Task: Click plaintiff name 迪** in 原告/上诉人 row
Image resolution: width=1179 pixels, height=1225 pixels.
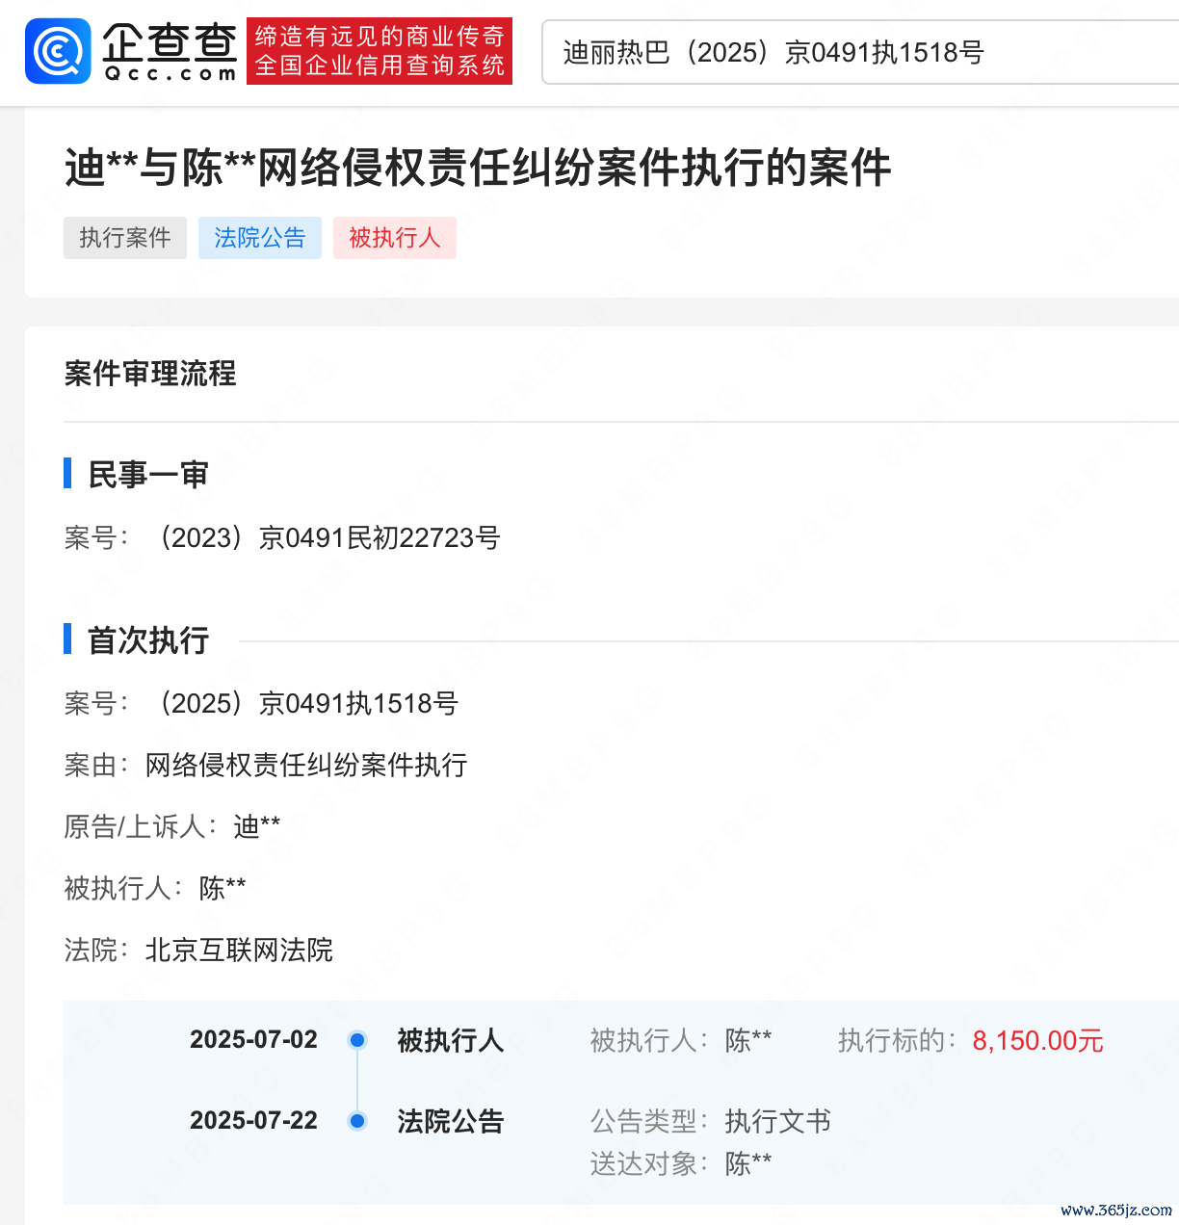Action: coord(256,826)
